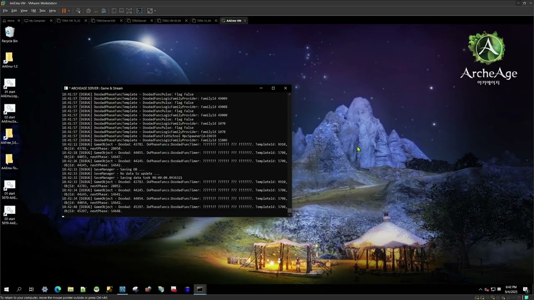The height and width of the screenshot is (300, 534).
Task: Show hidden system tray icons
Action: click(480, 289)
